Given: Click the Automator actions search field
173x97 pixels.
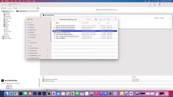Looking at the screenshot, I should (x=26, y=8).
